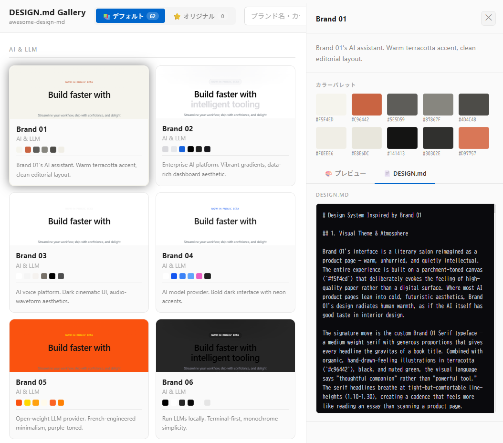Click the #F5F4ED parchment palette swatch
Image resolution: width=503 pixels, height=443 pixels.
331,105
